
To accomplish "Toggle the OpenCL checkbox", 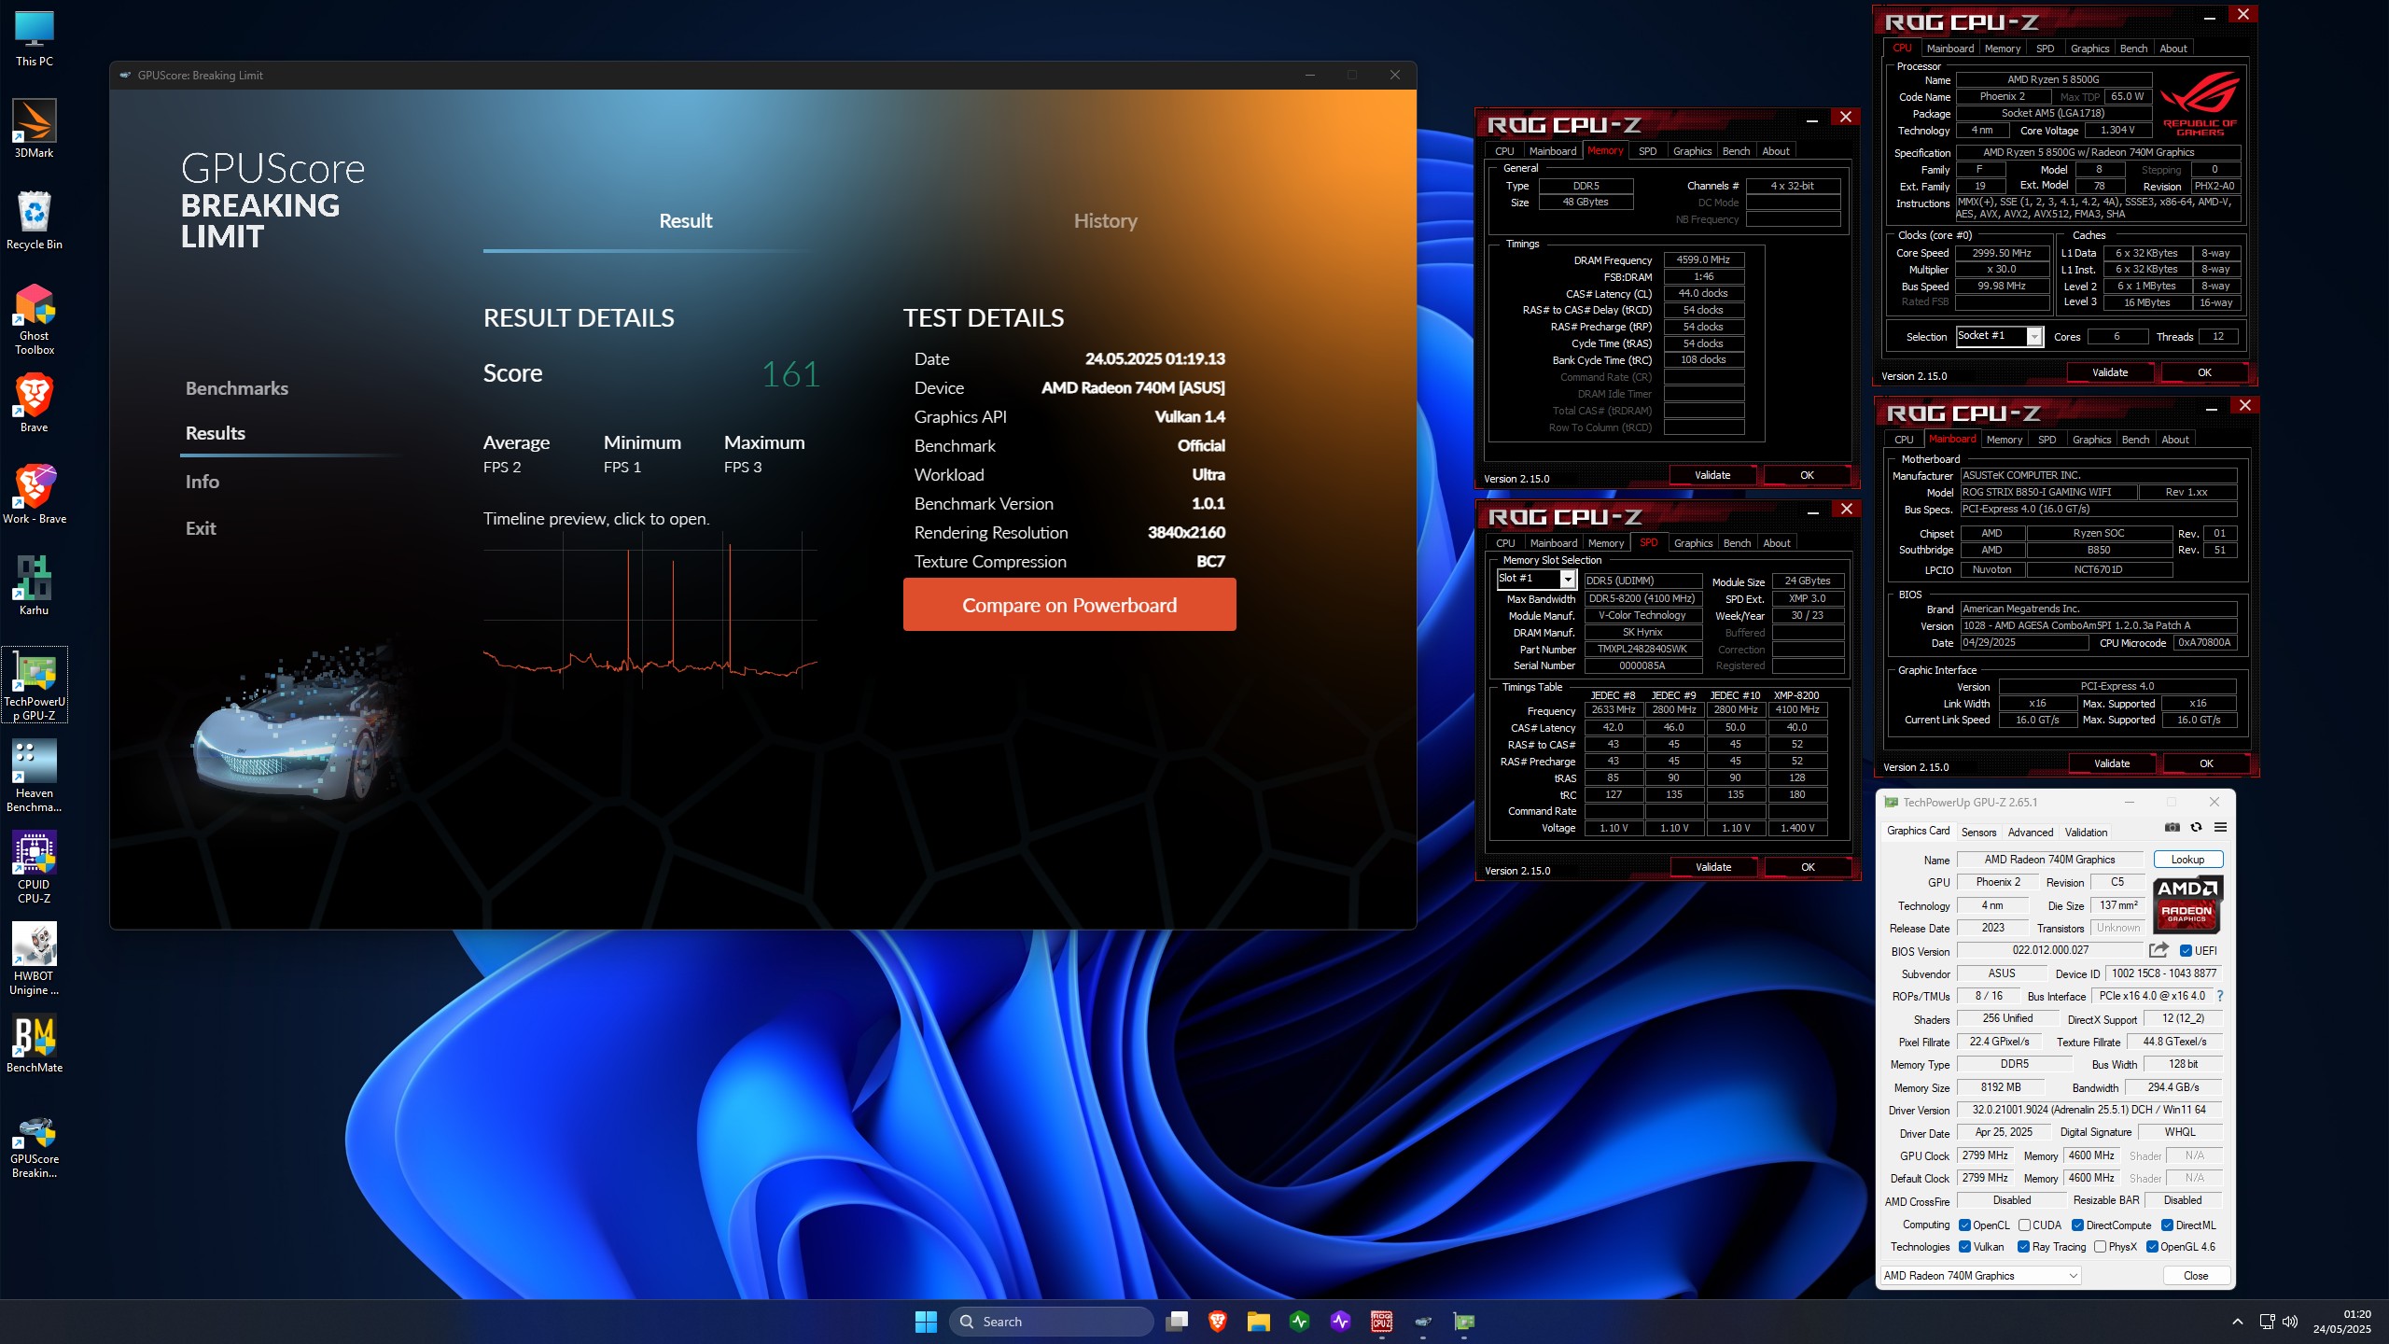I will (1964, 1225).
